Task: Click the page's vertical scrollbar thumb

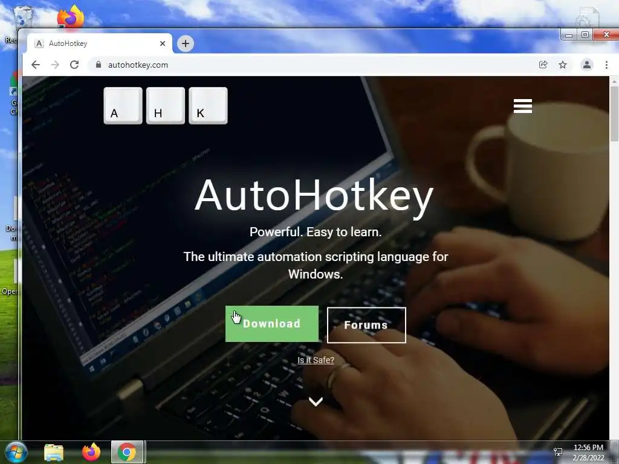Action: 614,113
